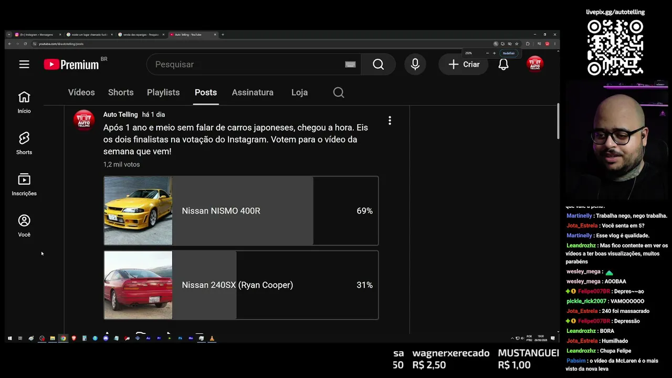Open the account avatar menu on YouTube

[534, 64]
